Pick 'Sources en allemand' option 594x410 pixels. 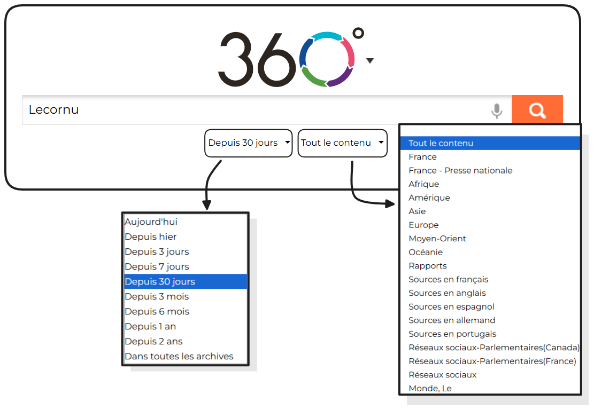490,320
